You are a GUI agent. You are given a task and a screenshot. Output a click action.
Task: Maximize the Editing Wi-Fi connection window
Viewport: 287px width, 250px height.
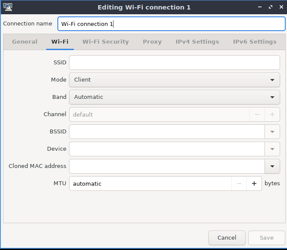(271, 7)
